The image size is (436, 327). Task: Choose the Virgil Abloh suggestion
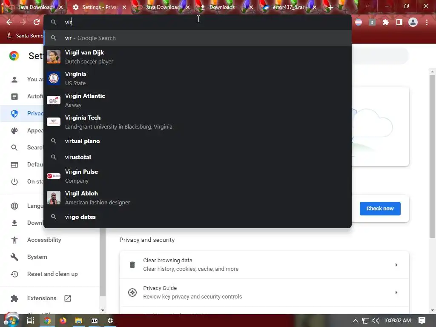pos(198,198)
